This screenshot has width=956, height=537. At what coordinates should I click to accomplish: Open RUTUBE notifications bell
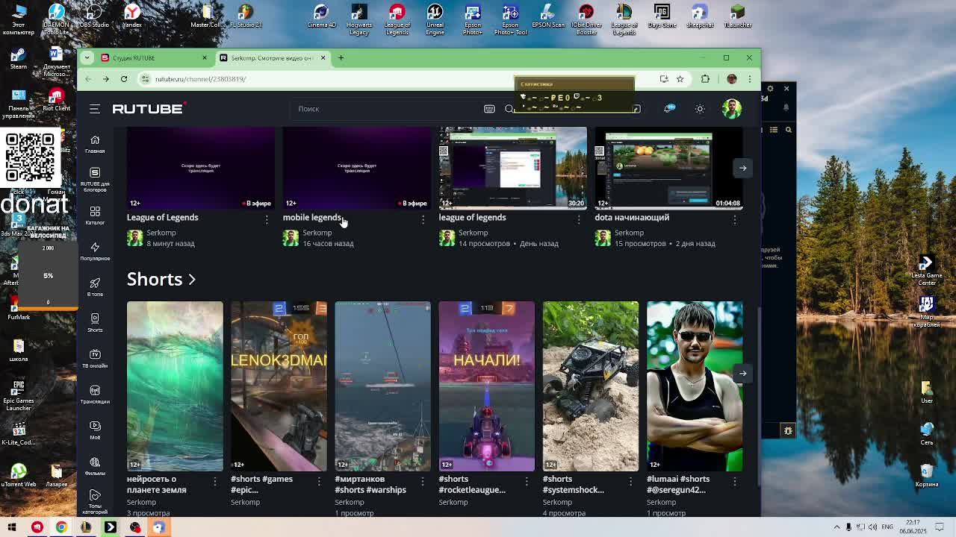coord(668,109)
